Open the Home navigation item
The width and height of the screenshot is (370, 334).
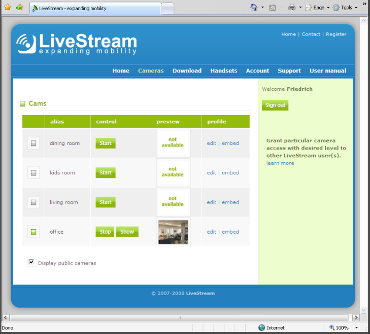point(121,71)
